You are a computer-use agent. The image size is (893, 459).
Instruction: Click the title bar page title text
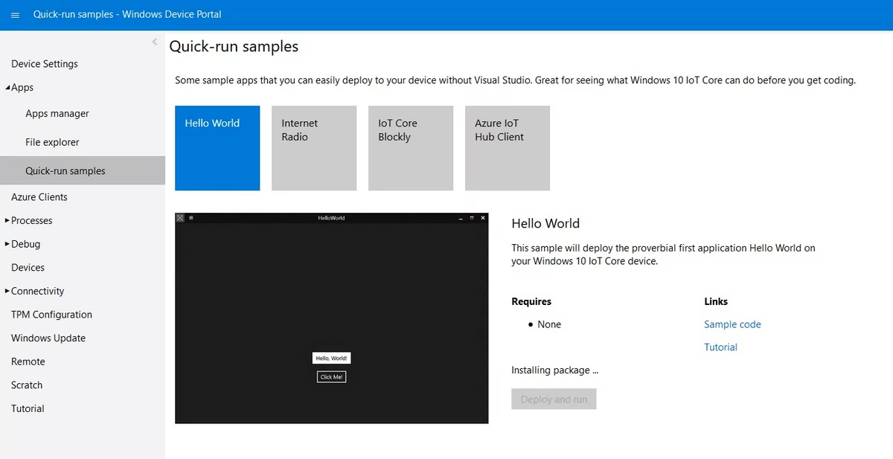pyautogui.click(x=127, y=14)
